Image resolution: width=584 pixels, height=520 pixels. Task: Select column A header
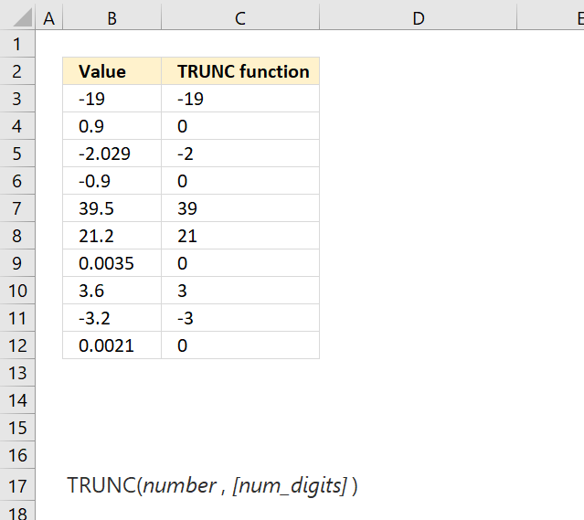(x=49, y=18)
